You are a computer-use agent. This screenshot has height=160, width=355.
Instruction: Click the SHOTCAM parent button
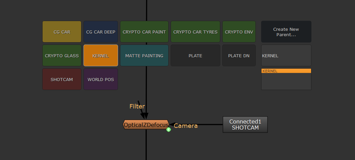[62, 79]
